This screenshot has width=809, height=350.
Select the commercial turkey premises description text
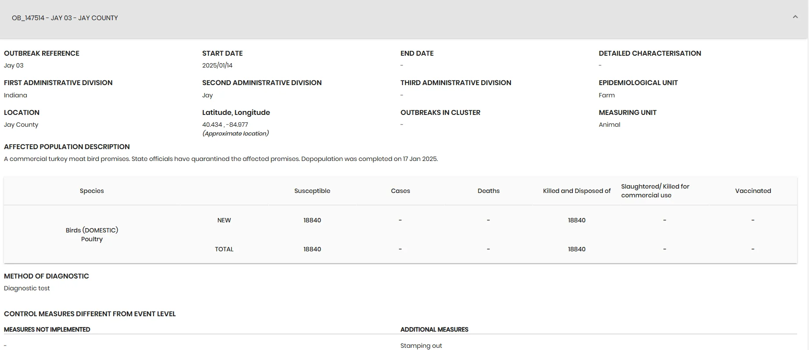221,159
